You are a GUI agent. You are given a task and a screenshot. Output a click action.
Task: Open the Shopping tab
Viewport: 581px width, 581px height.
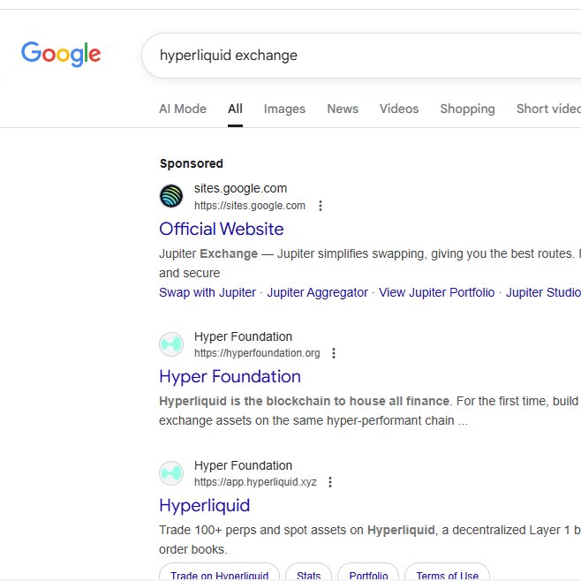pos(468,109)
